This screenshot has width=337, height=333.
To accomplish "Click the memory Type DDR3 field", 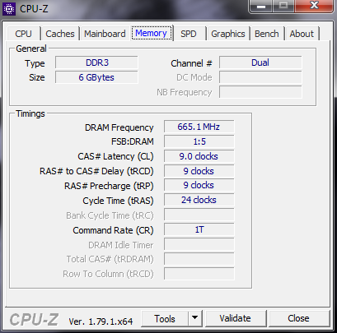I will point(96,62).
